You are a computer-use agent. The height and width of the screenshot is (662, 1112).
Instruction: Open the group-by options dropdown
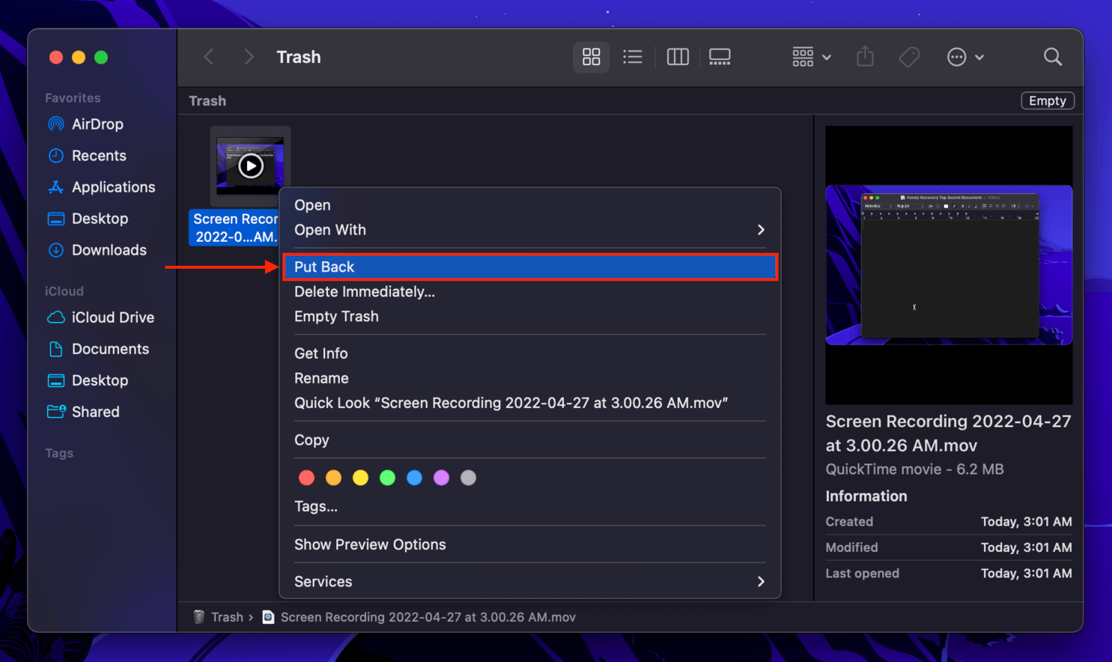pyautogui.click(x=811, y=57)
